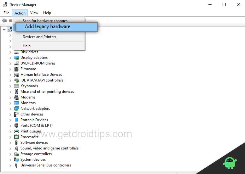Expand the Other devices node
The height and width of the screenshot is (174, 245).
(10, 115)
